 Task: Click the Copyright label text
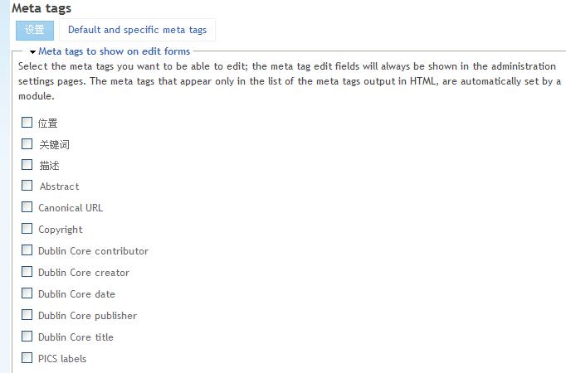(x=61, y=230)
